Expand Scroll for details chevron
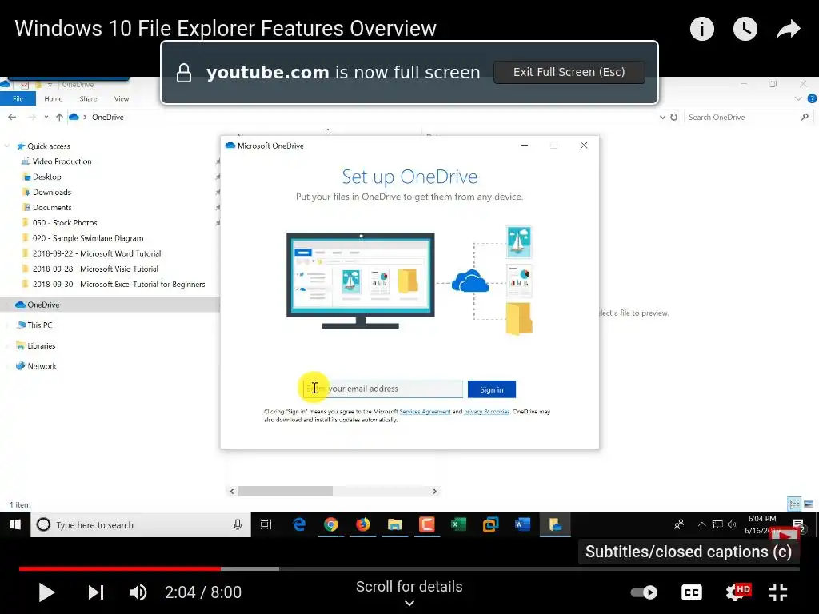Image resolution: width=819 pixels, height=614 pixels. pyautogui.click(x=409, y=603)
